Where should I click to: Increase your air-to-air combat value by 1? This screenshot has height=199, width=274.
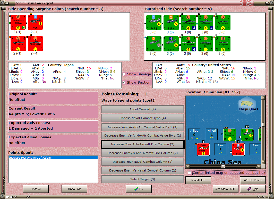click(x=143, y=127)
